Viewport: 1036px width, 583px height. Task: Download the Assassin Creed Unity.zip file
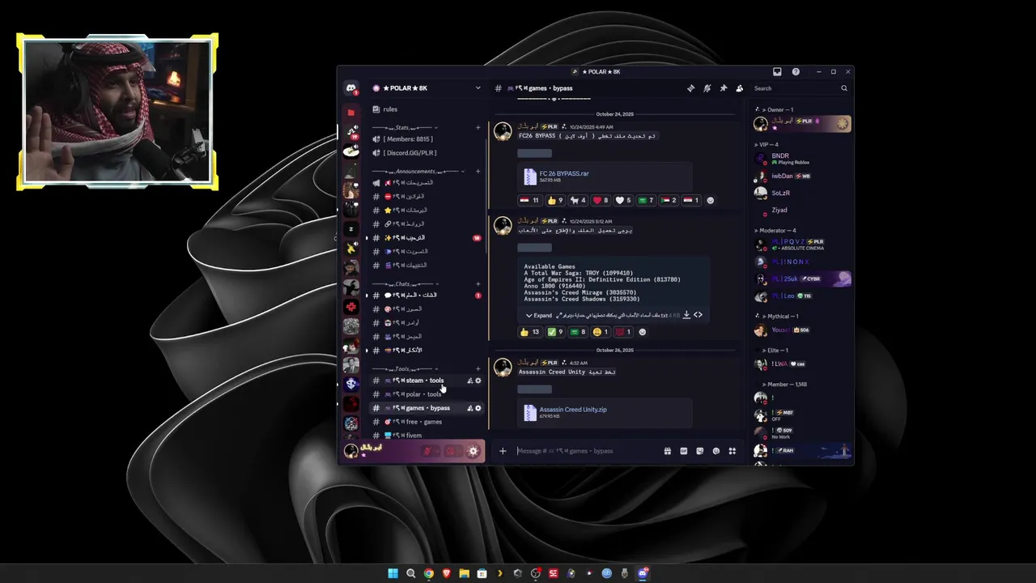point(573,410)
